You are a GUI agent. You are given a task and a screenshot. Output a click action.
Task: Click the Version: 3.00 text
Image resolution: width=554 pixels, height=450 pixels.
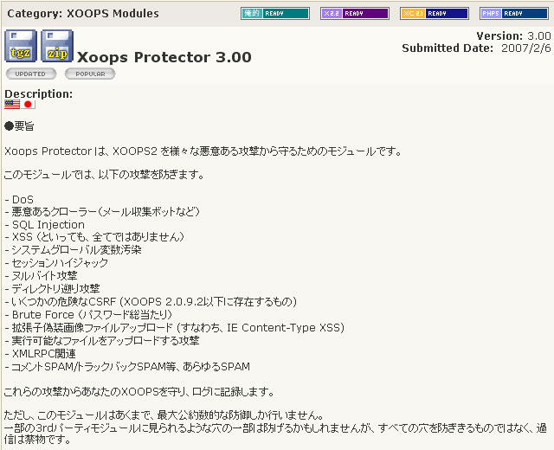[513, 36]
